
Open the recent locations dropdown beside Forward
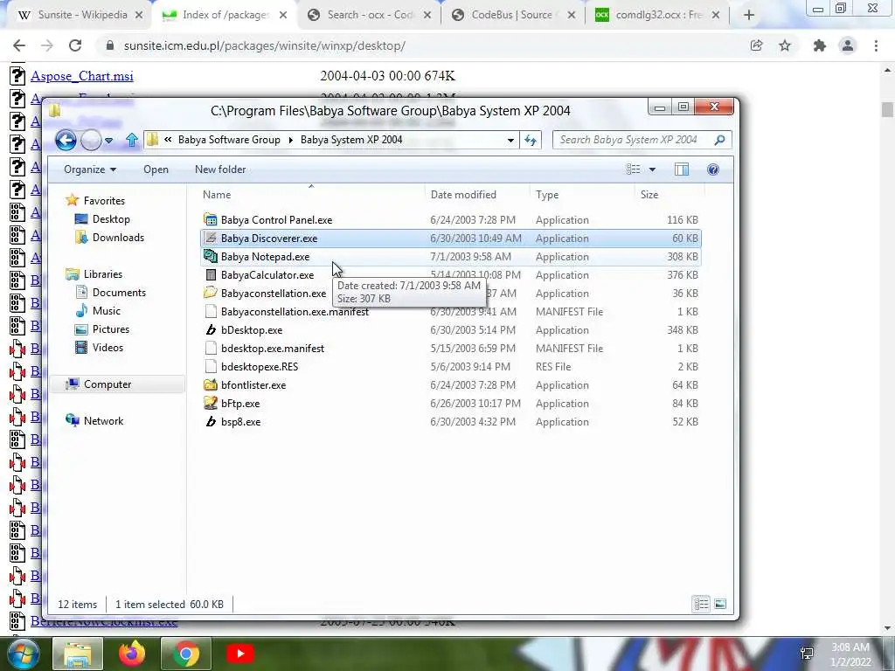point(108,141)
